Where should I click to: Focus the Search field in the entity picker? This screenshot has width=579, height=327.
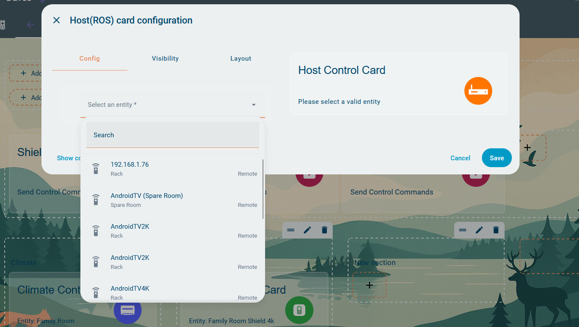click(173, 135)
